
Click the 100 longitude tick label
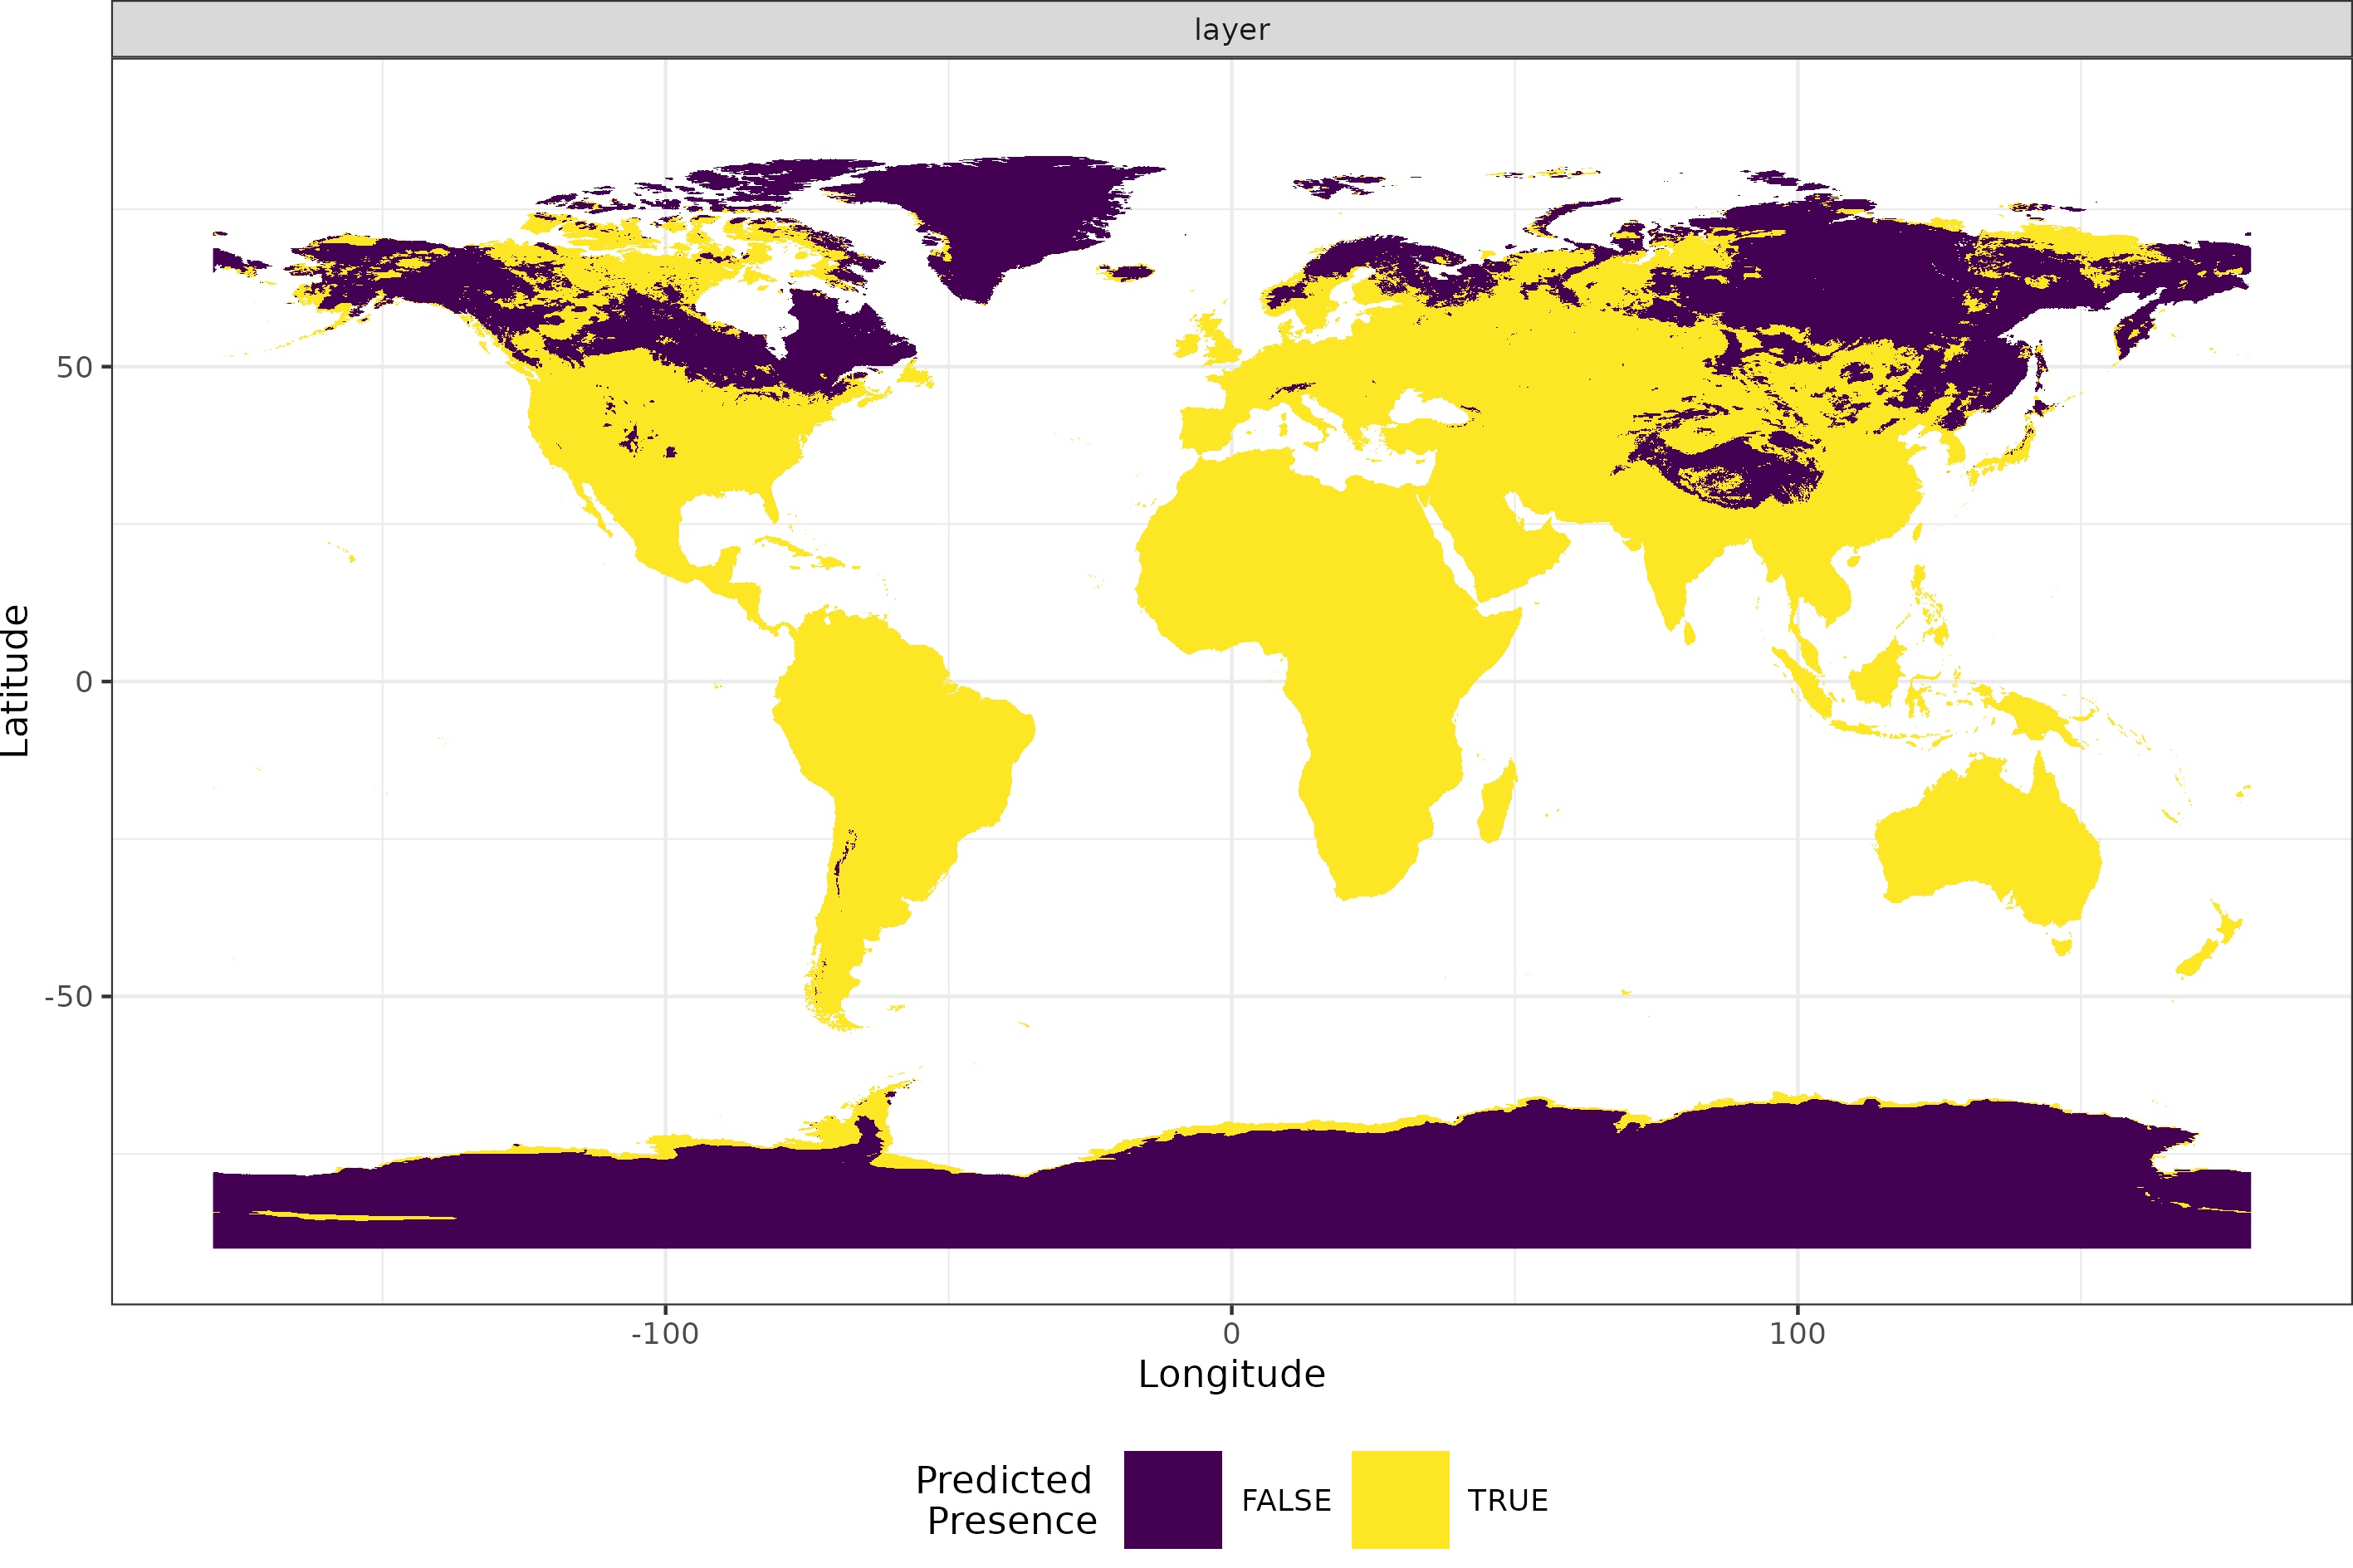(1797, 1334)
